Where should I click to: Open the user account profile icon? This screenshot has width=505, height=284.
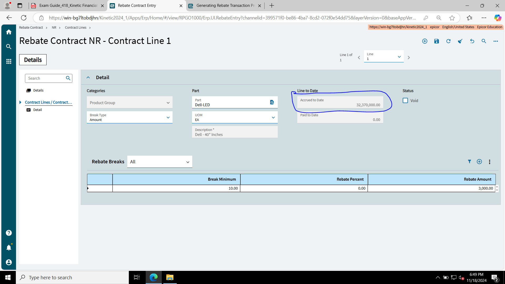coord(9,262)
